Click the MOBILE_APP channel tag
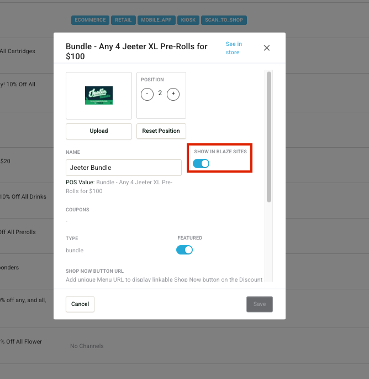This screenshot has width=369, height=379. (x=157, y=20)
